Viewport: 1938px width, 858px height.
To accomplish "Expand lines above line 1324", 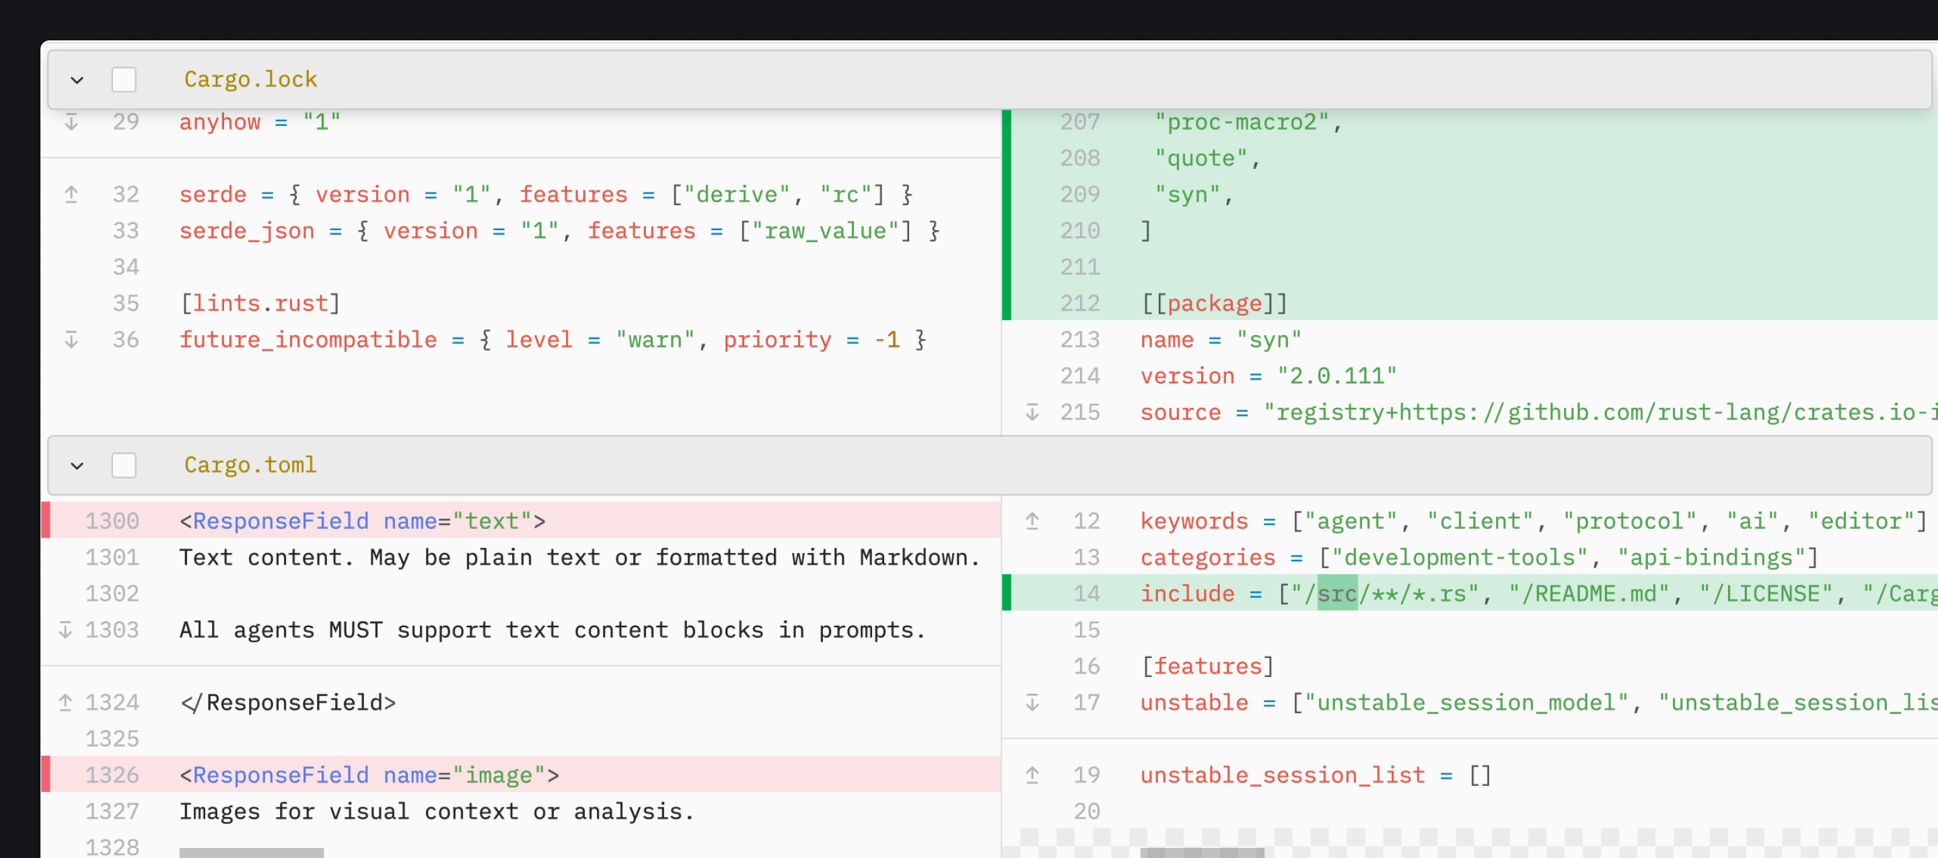I will (64, 701).
